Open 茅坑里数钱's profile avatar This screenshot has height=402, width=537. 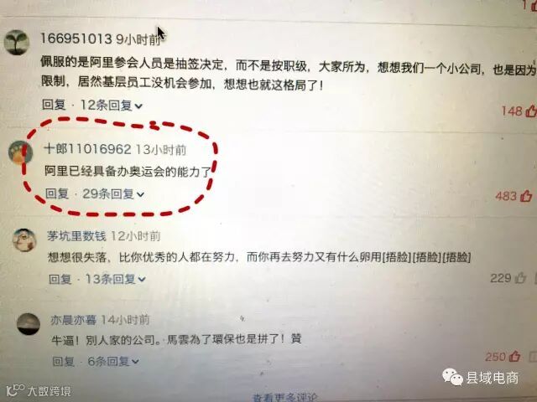(24, 240)
